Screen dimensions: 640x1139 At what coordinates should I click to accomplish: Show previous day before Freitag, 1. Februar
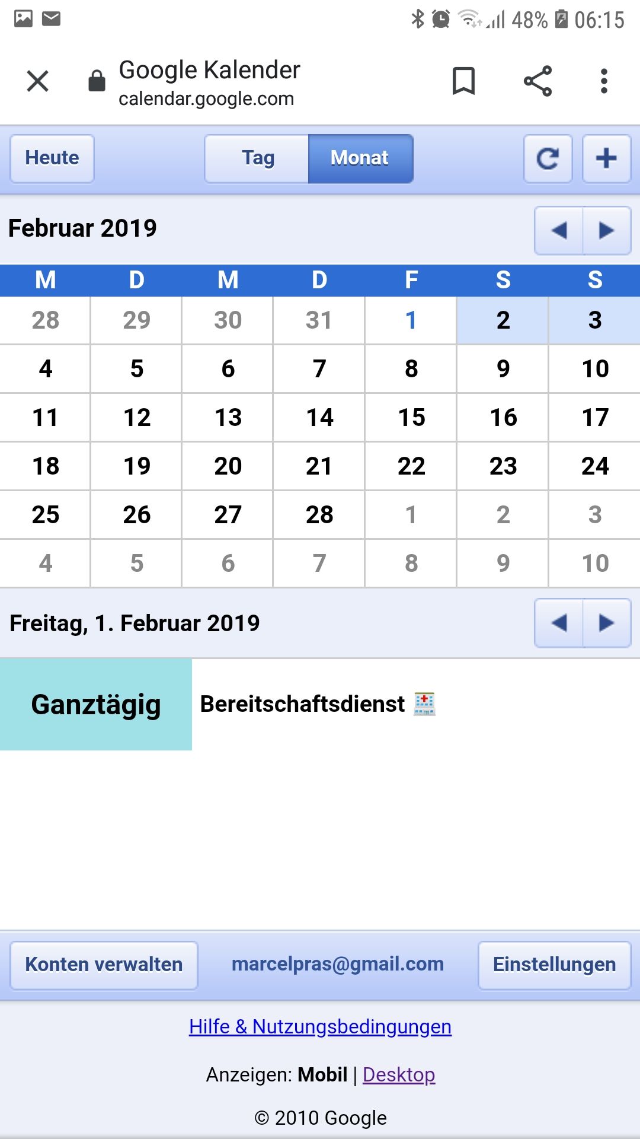click(559, 623)
